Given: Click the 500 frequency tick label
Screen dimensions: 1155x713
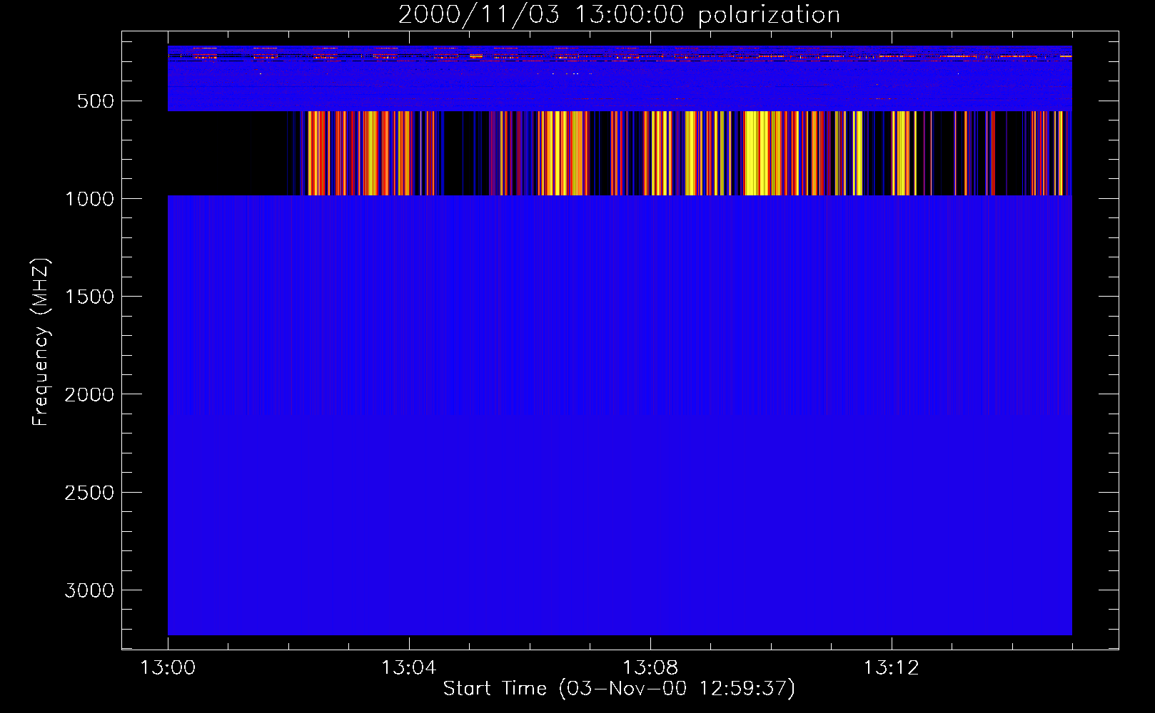Looking at the screenshot, I should (x=96, y=101).
